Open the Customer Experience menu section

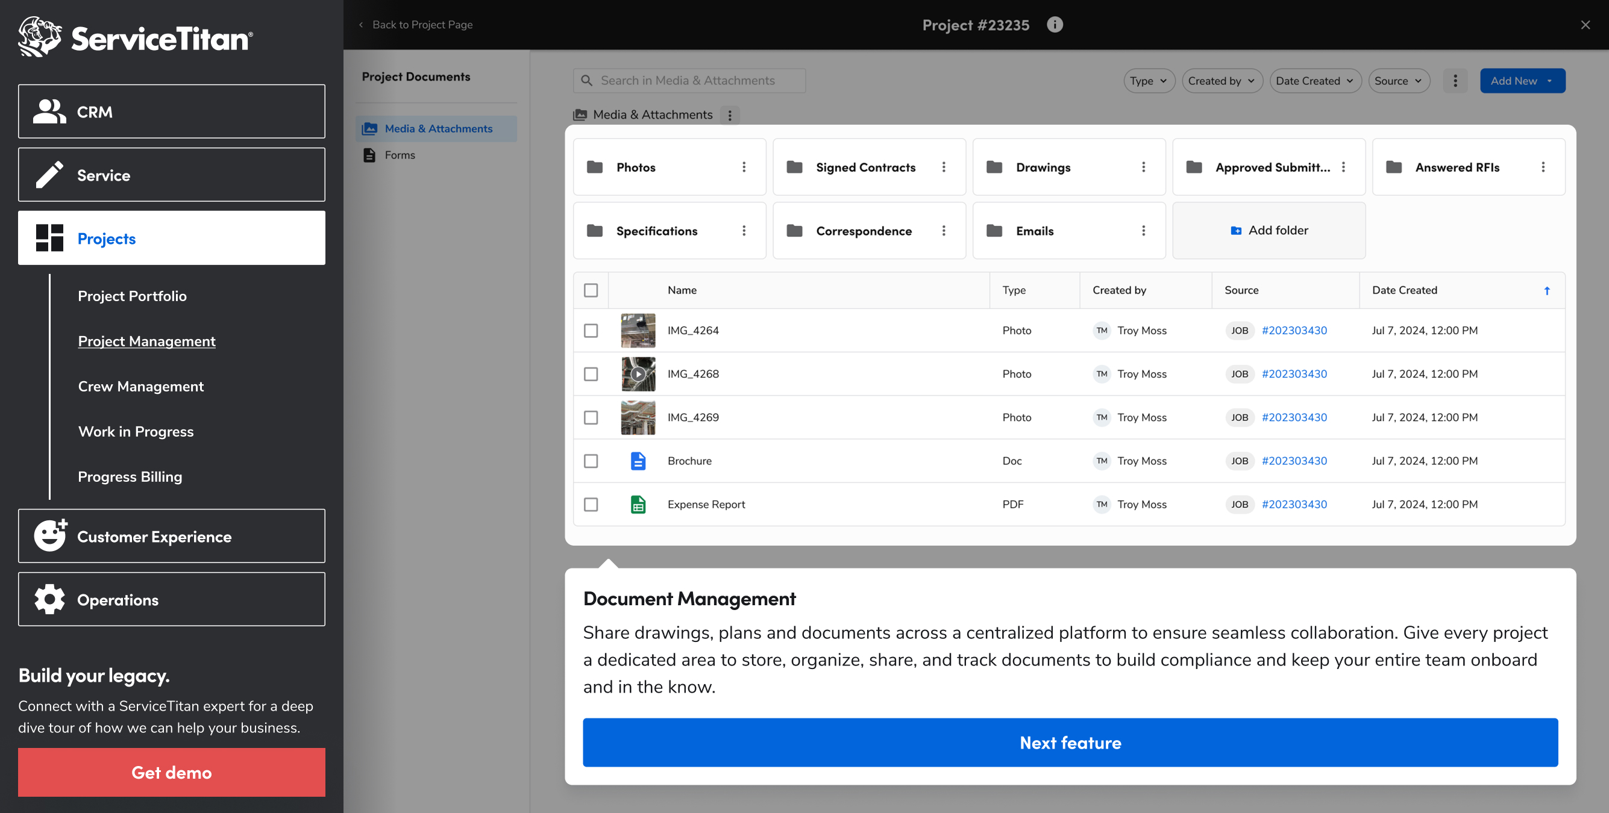(172, 537)
